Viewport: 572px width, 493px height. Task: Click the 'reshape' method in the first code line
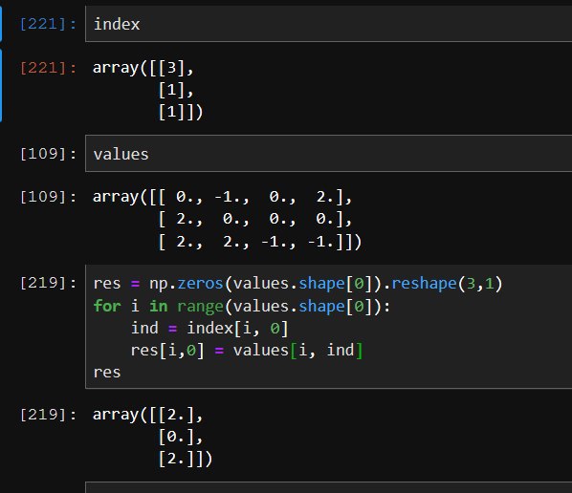[x=424, y=284]
